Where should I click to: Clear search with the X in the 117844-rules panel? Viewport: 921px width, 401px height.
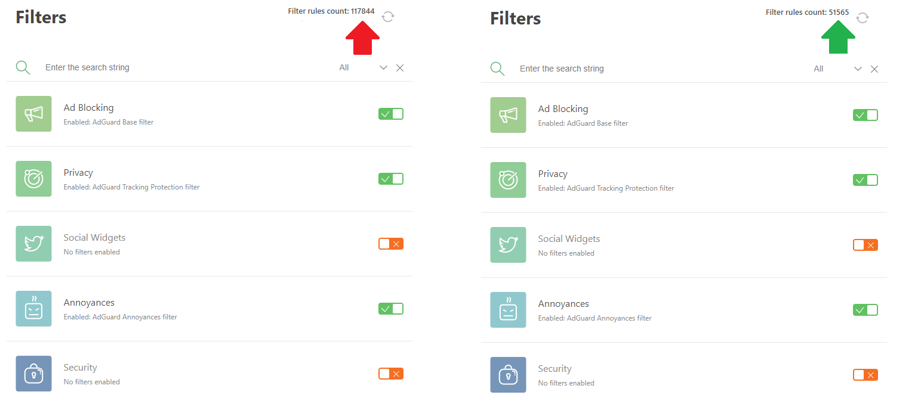point(400,68)
